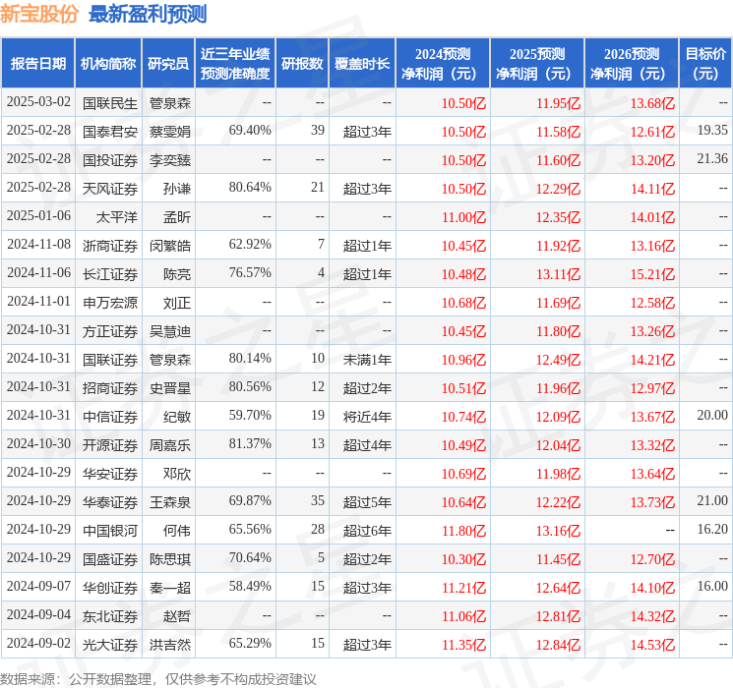Select institution 中信证券

point(110,416)
